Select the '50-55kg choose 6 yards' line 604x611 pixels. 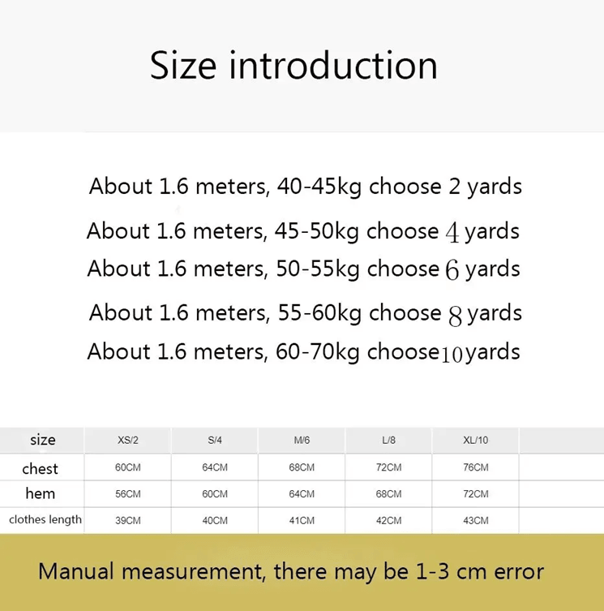tap(303, 269)
